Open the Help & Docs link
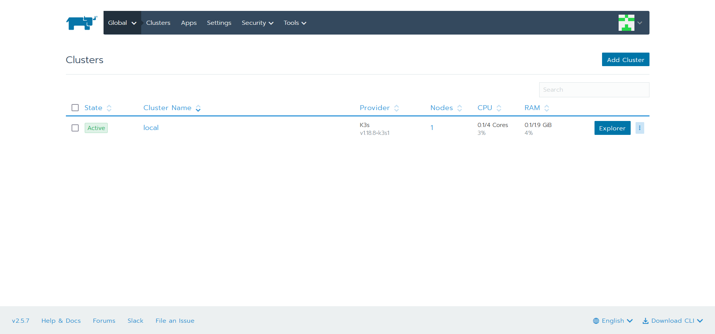This screenshot has width=715, height=334. point(61,321)
